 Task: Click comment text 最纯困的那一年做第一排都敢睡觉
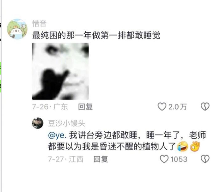point(96,35)
